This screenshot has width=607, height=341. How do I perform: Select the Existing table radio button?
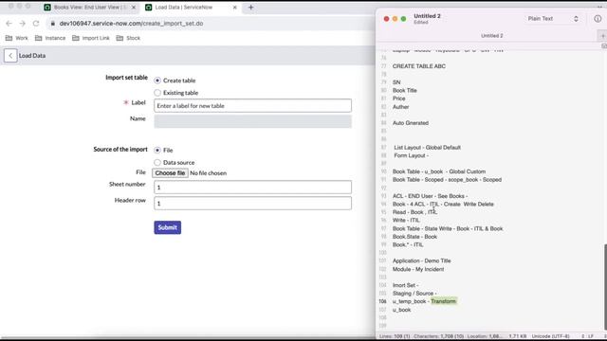coord(157,93)
